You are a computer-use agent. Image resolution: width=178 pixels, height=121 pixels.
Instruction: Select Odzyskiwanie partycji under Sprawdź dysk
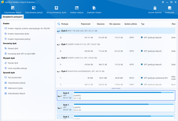tap(17, 83)
